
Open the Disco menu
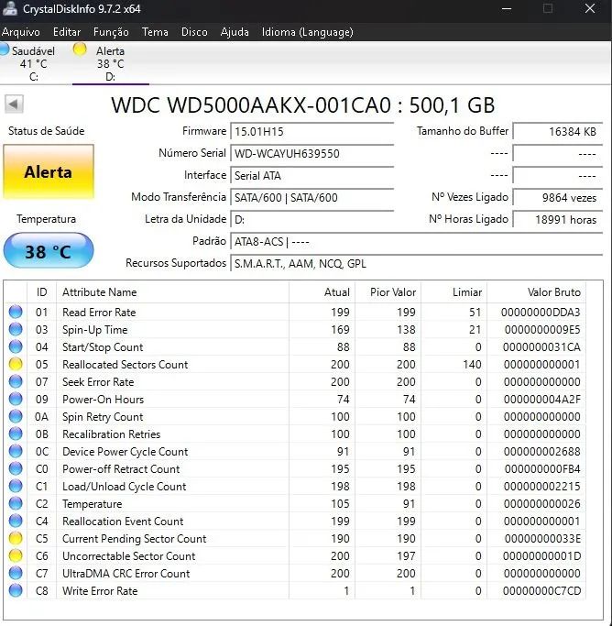click(x=194, y=32)
